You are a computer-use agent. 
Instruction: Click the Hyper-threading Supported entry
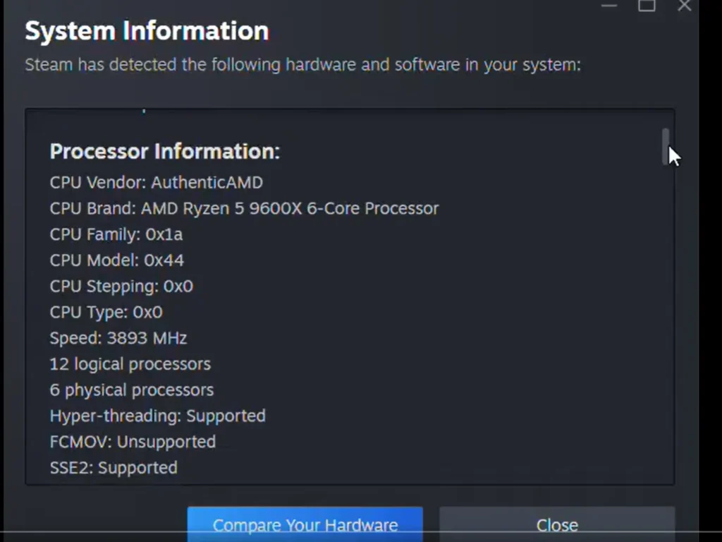click(157, 416)
